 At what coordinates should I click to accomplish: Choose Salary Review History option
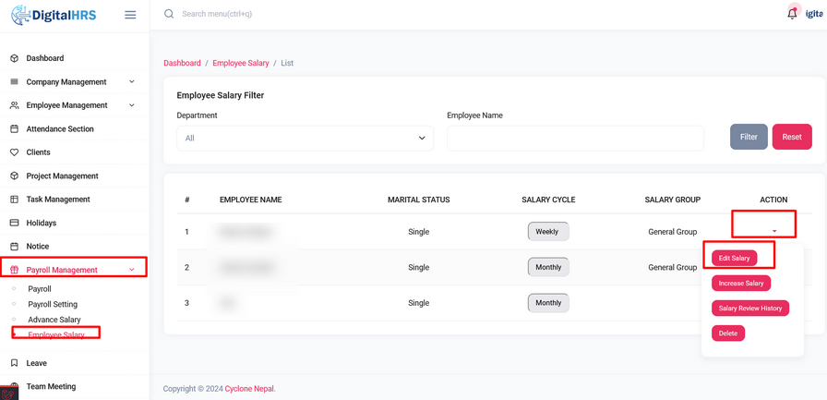pyautogui.click(x=749, y=309)
